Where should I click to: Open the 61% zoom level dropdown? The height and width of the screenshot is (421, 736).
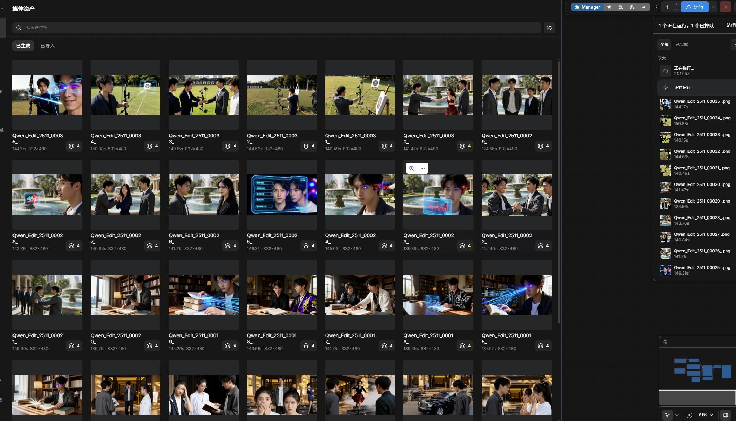[x=706, y=415]
